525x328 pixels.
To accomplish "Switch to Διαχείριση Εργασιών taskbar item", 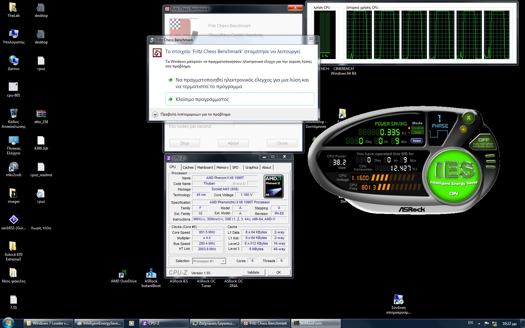I will click(x=215, y=323).
